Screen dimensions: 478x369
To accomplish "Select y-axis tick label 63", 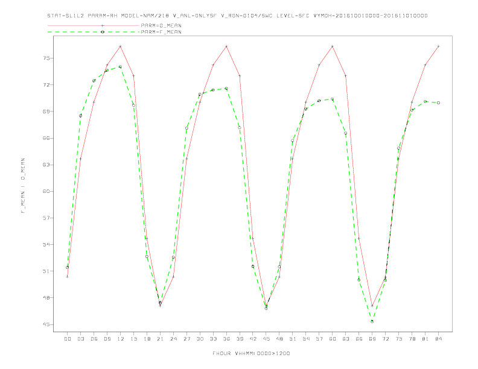I will 46,165.
